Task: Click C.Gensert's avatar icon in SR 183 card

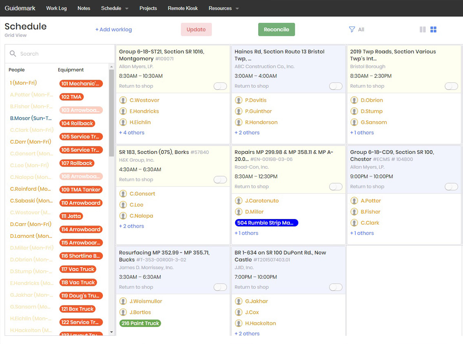Action: tap(123, 194)
